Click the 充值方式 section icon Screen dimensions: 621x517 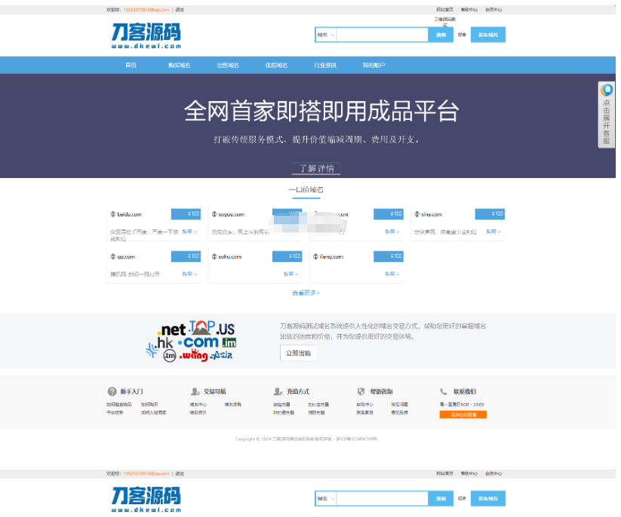click(278, 392)
